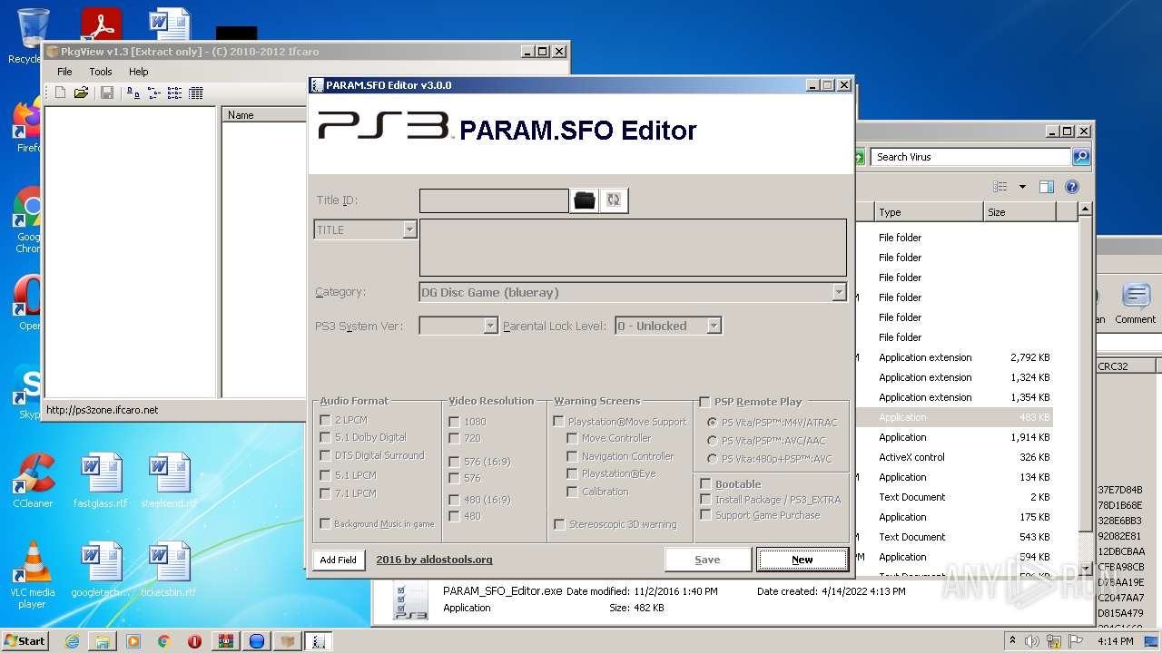This screenshot has width=1162, height=653.
Task: Click the Save button in SFO Editor
Action: [x=707, y=560]
